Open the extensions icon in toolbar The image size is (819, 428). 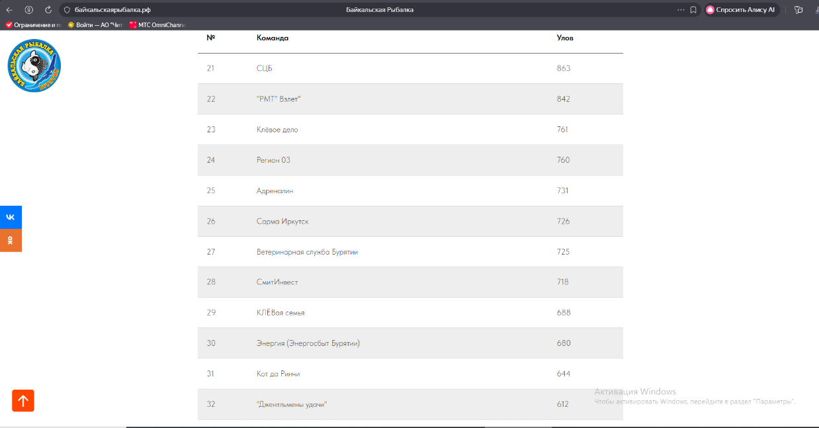click(798, 10)
